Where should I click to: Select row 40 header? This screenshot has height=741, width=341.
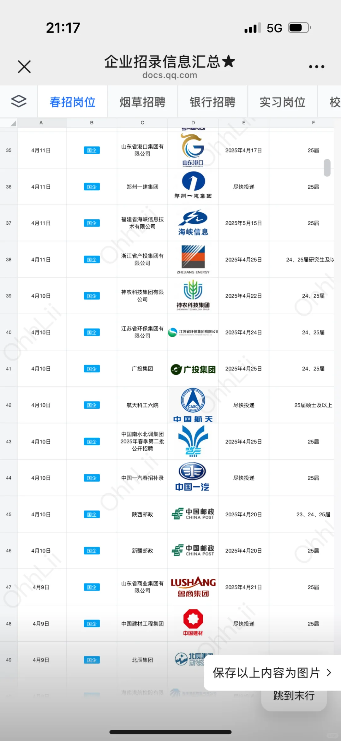9,332
